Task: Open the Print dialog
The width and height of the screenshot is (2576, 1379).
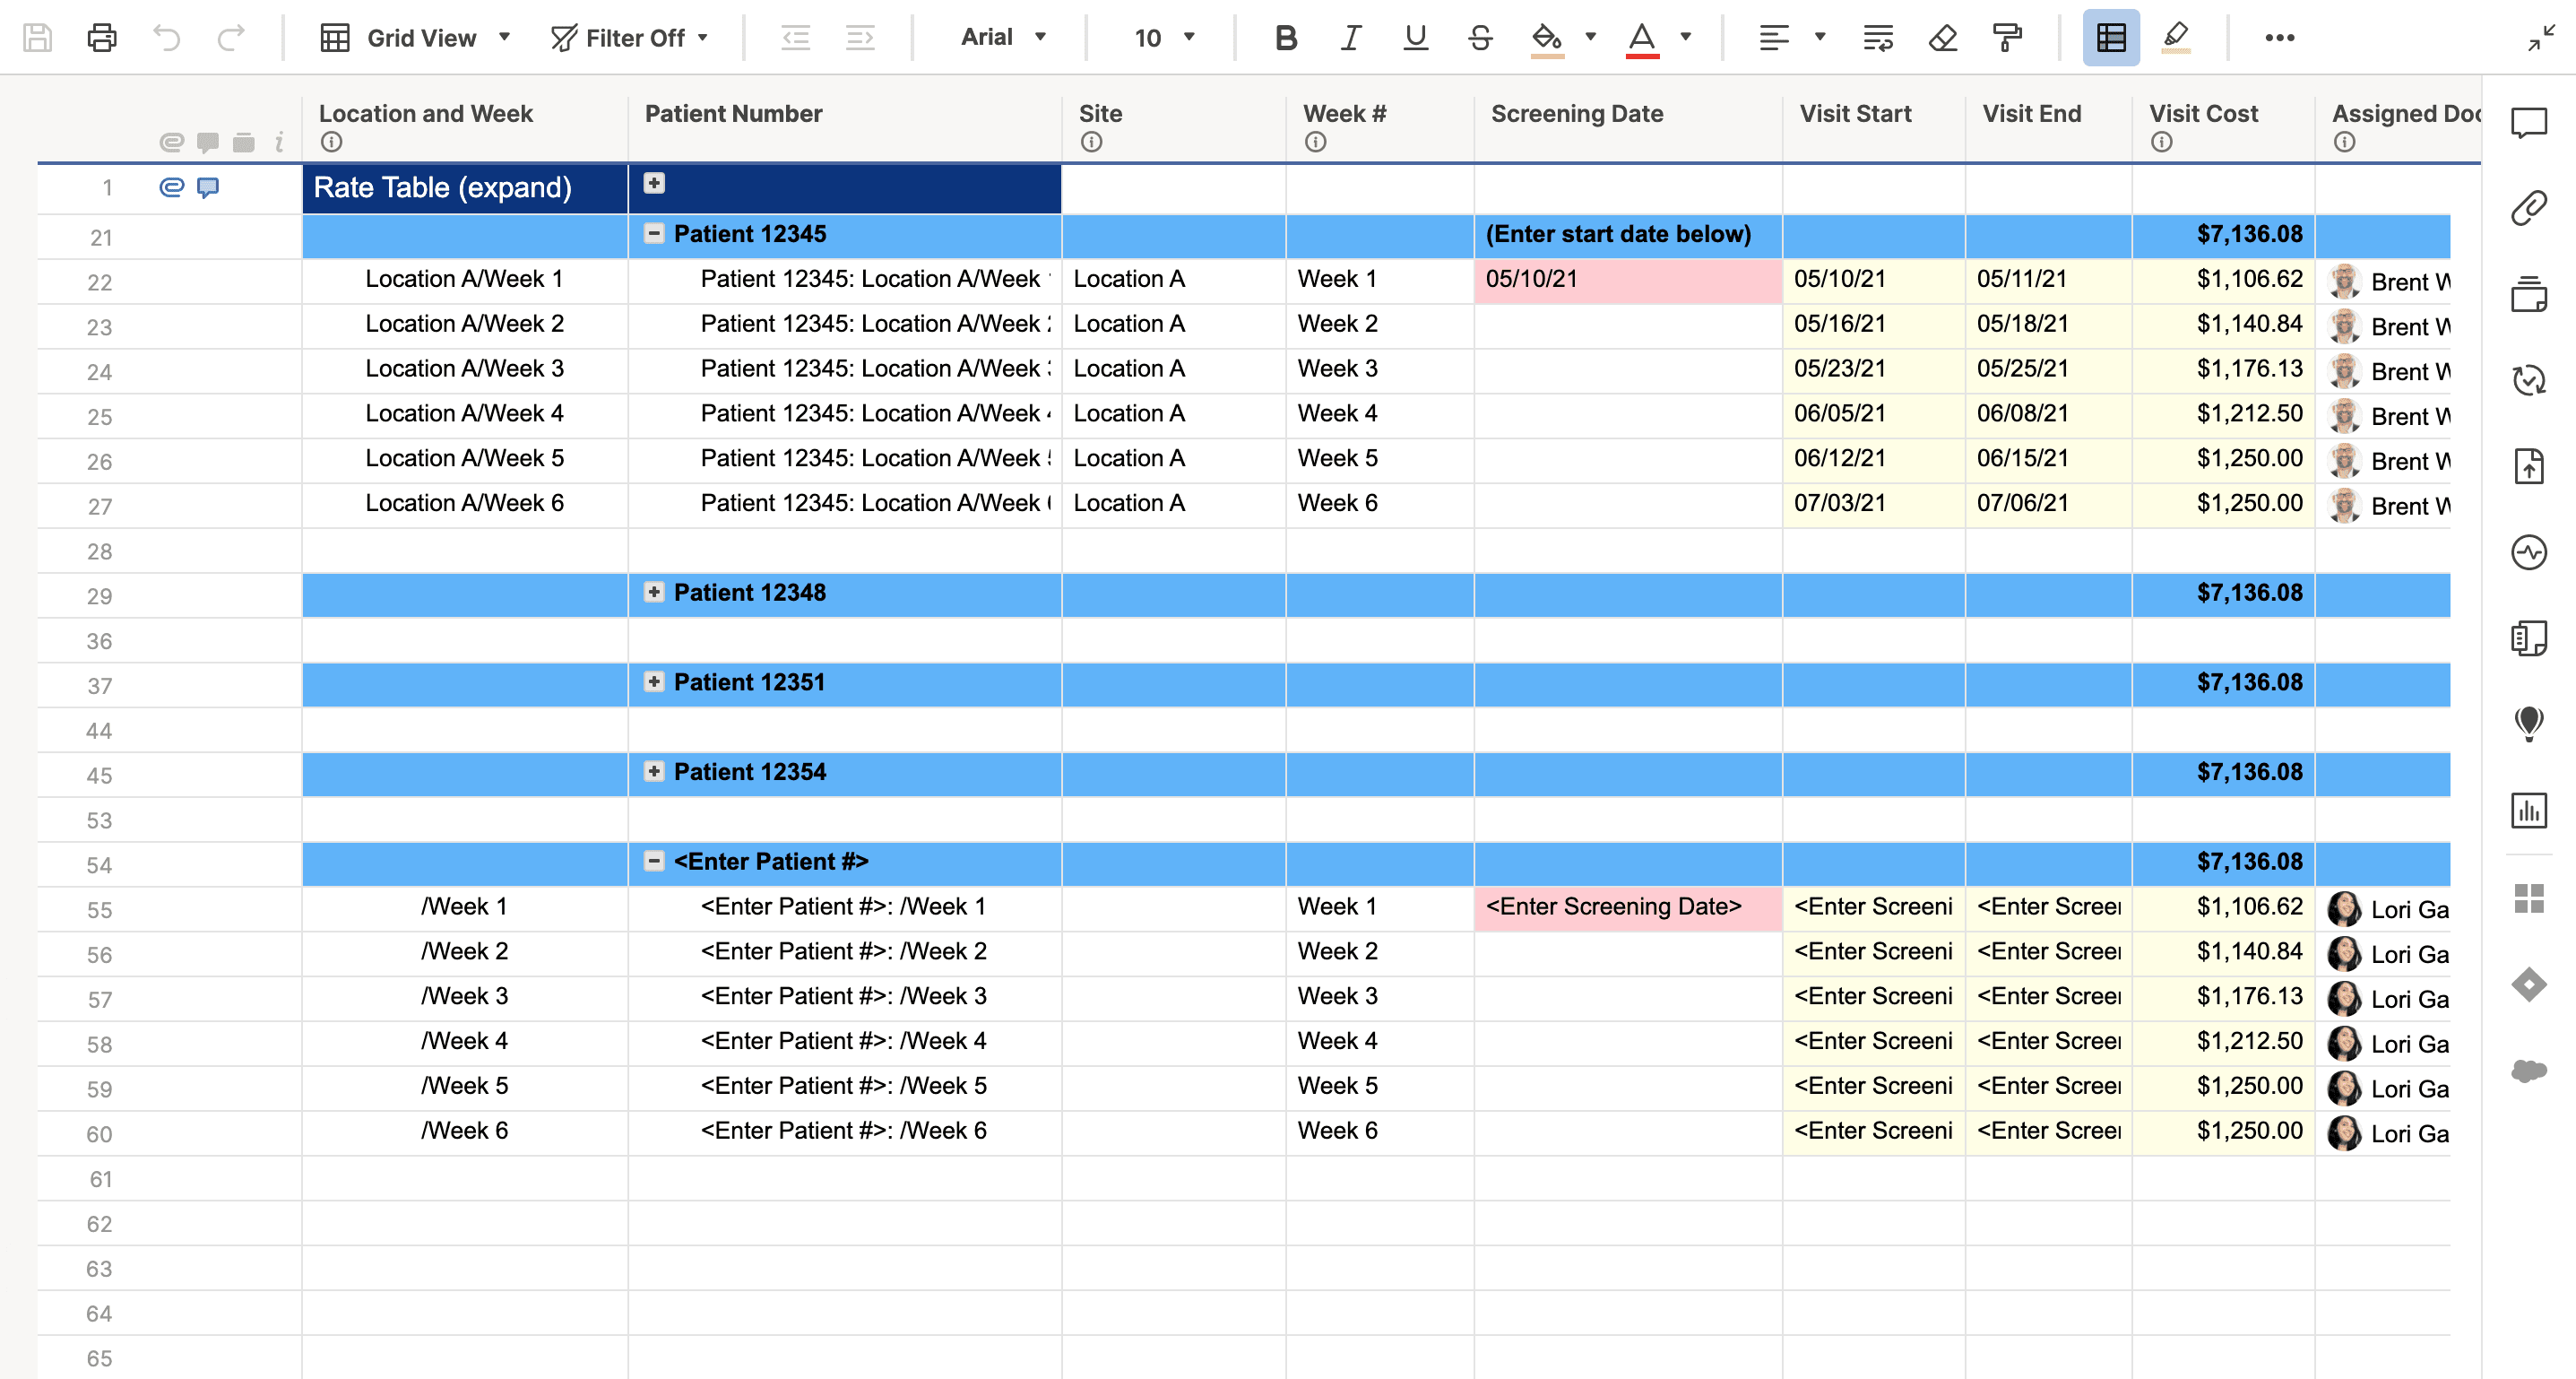Action: 101,38
